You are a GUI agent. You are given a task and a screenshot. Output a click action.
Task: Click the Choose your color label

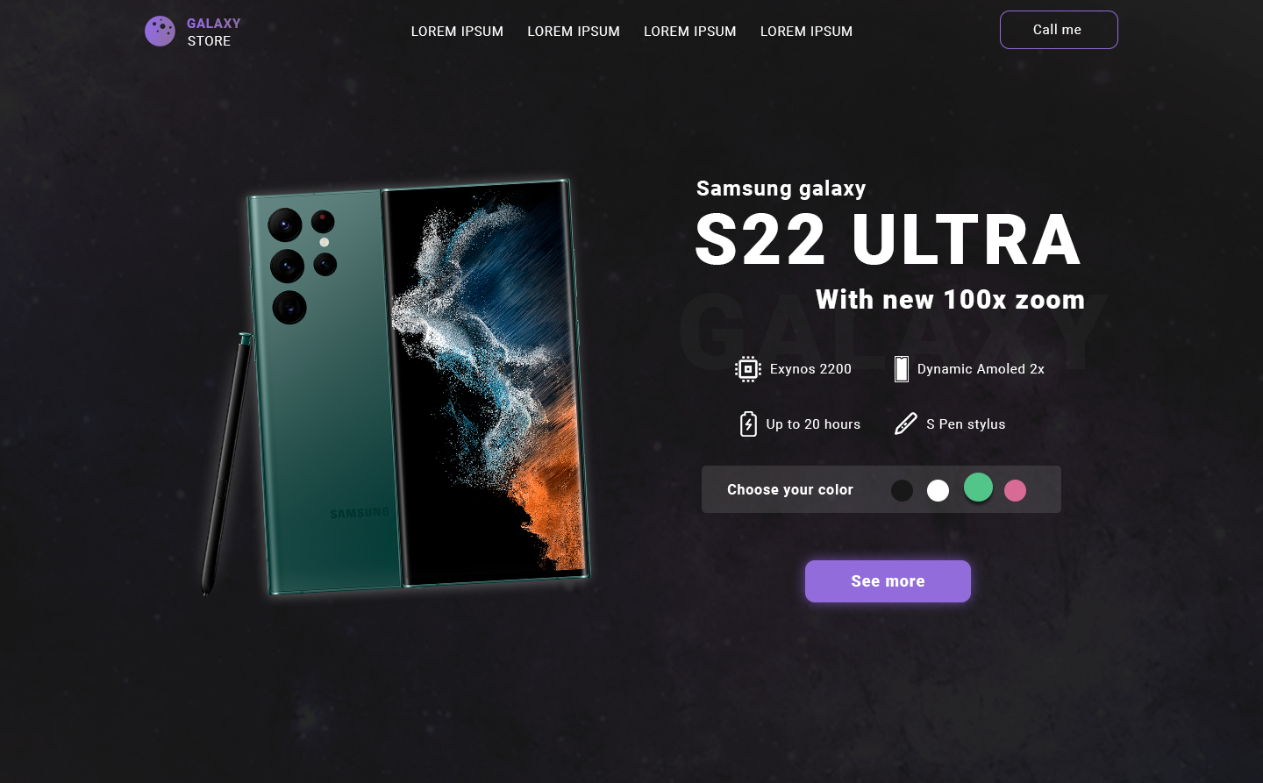coord(790,490)
